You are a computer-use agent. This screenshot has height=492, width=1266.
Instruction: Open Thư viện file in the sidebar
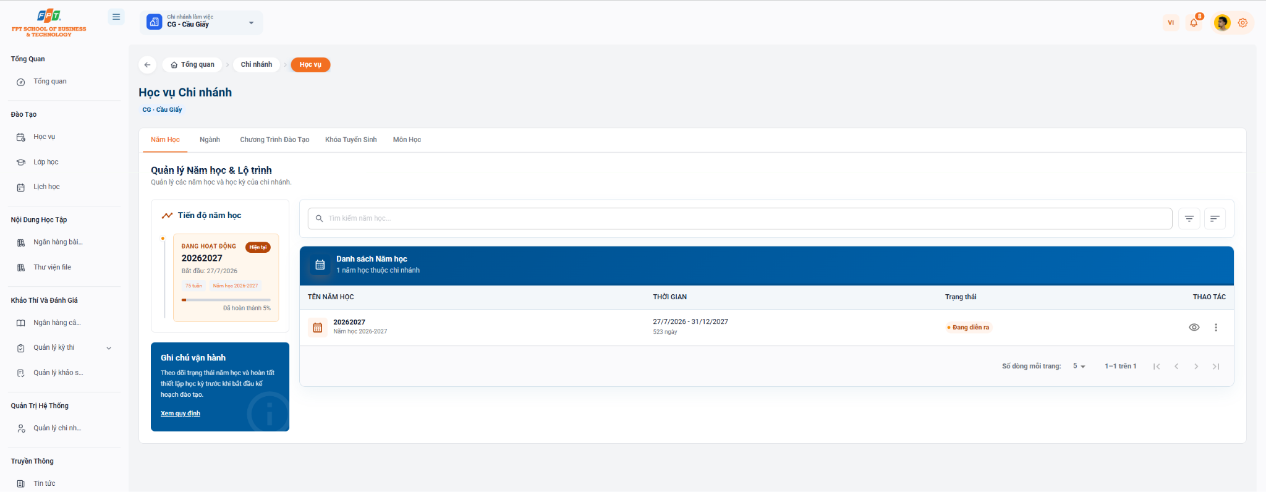[x=64, y=267]
